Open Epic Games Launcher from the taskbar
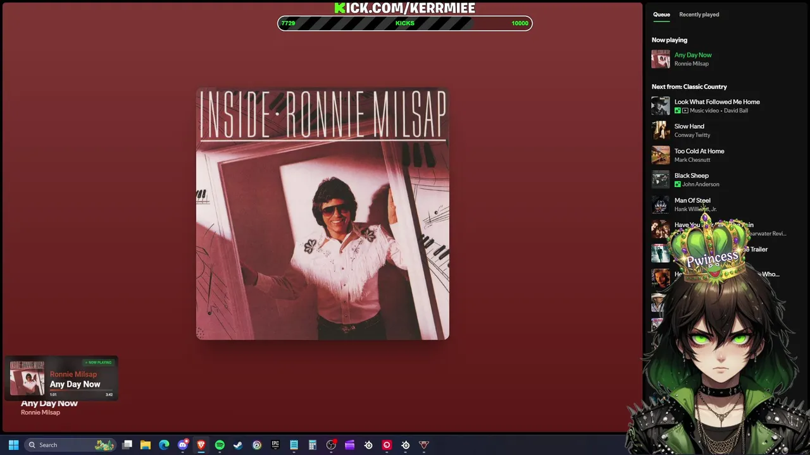Viewport: 810px width, 455px height. 275,445
